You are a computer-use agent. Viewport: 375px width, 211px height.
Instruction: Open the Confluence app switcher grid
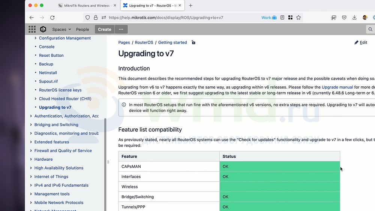32,29
